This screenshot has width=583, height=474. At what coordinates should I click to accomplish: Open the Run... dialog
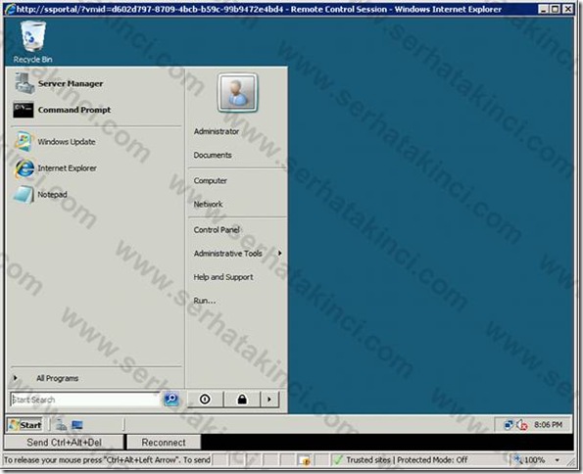205,301
